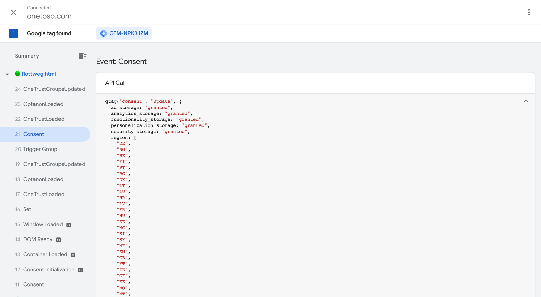Viewport: 541px width, 297px height.
Task: Click the code icon beside DOM Ready
Action: point(58,240)
